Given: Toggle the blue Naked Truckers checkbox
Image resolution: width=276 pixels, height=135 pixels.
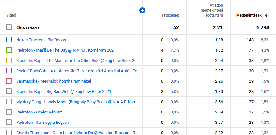Looking at the screenshot, I should [9, 40].
